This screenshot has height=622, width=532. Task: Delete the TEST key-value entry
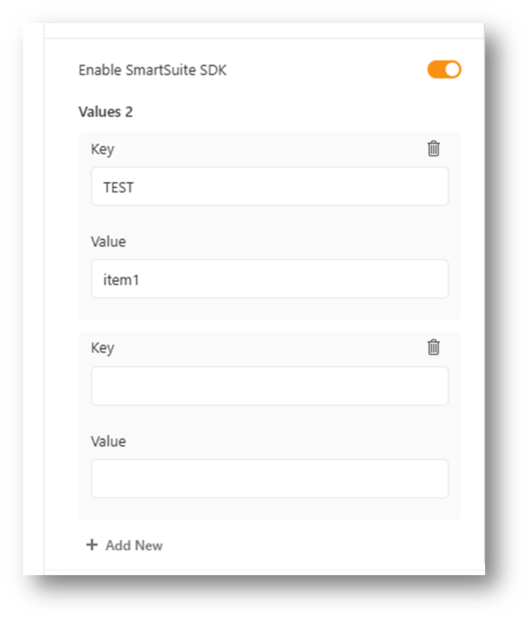[x=433, y=149]
